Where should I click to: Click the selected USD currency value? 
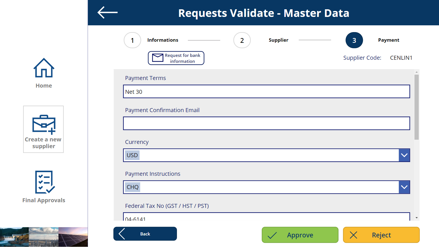tap(132, 155)
